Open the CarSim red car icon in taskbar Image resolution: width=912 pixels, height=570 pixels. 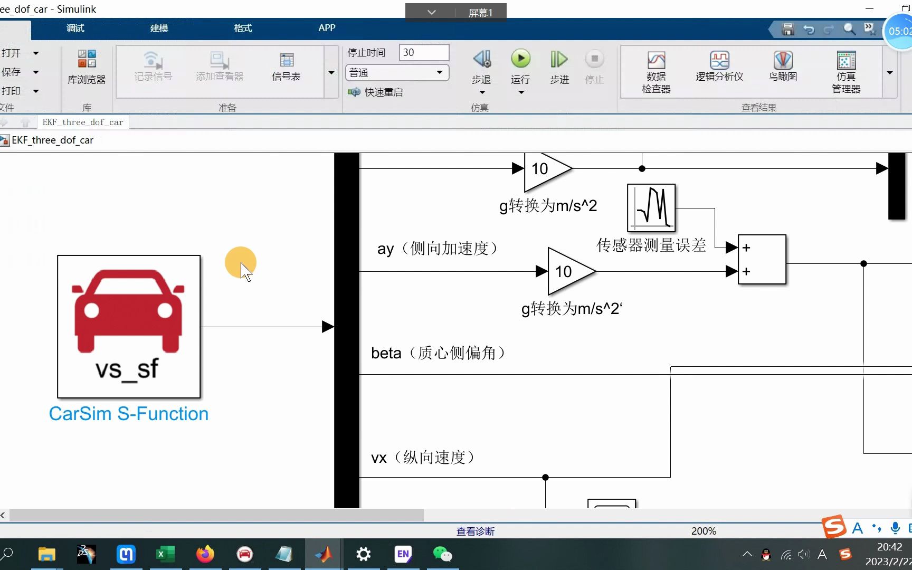point(245,554)
